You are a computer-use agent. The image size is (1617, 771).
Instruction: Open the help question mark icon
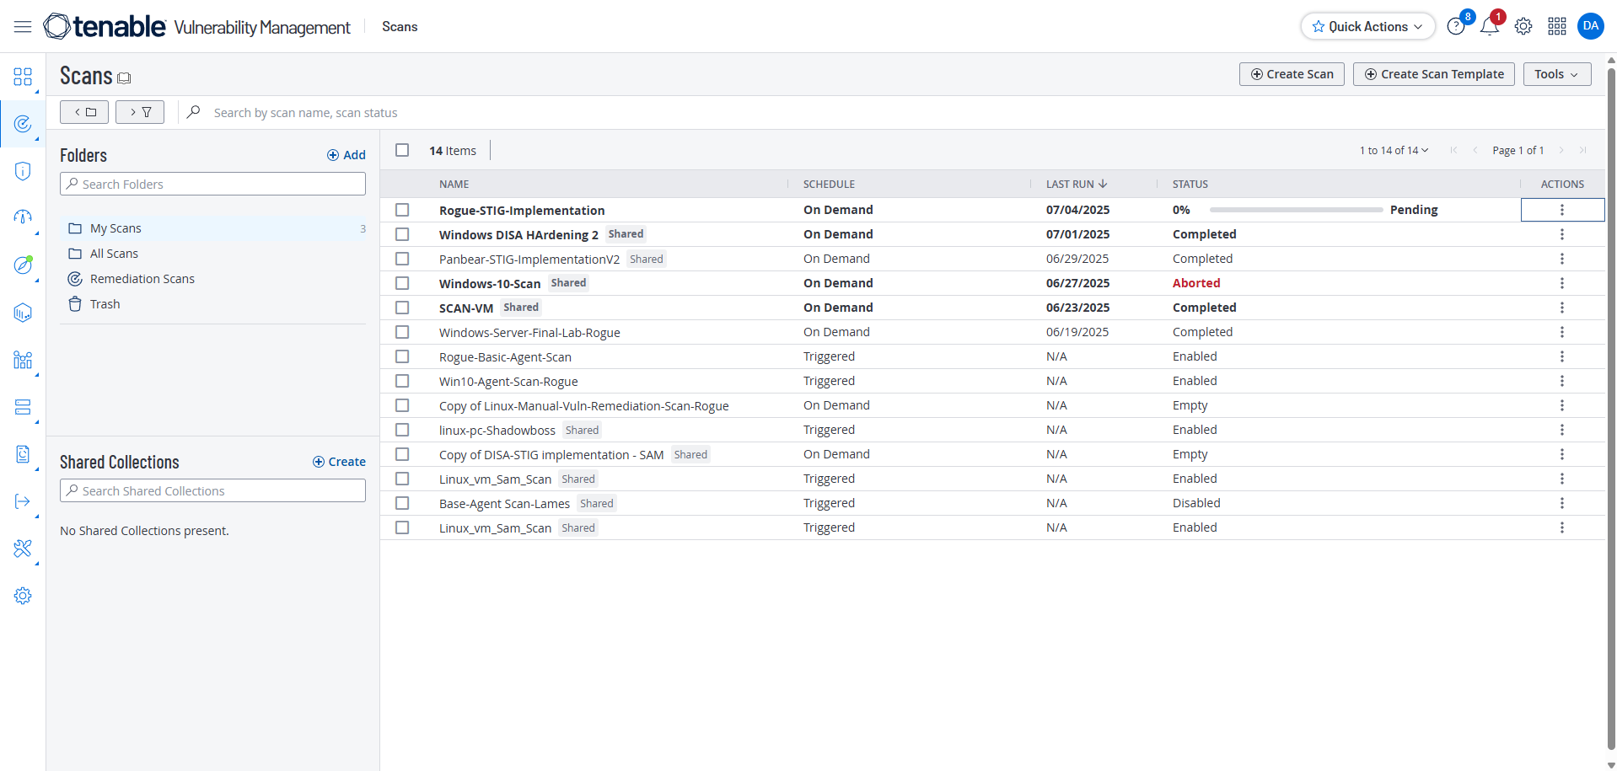point(1455,27)
